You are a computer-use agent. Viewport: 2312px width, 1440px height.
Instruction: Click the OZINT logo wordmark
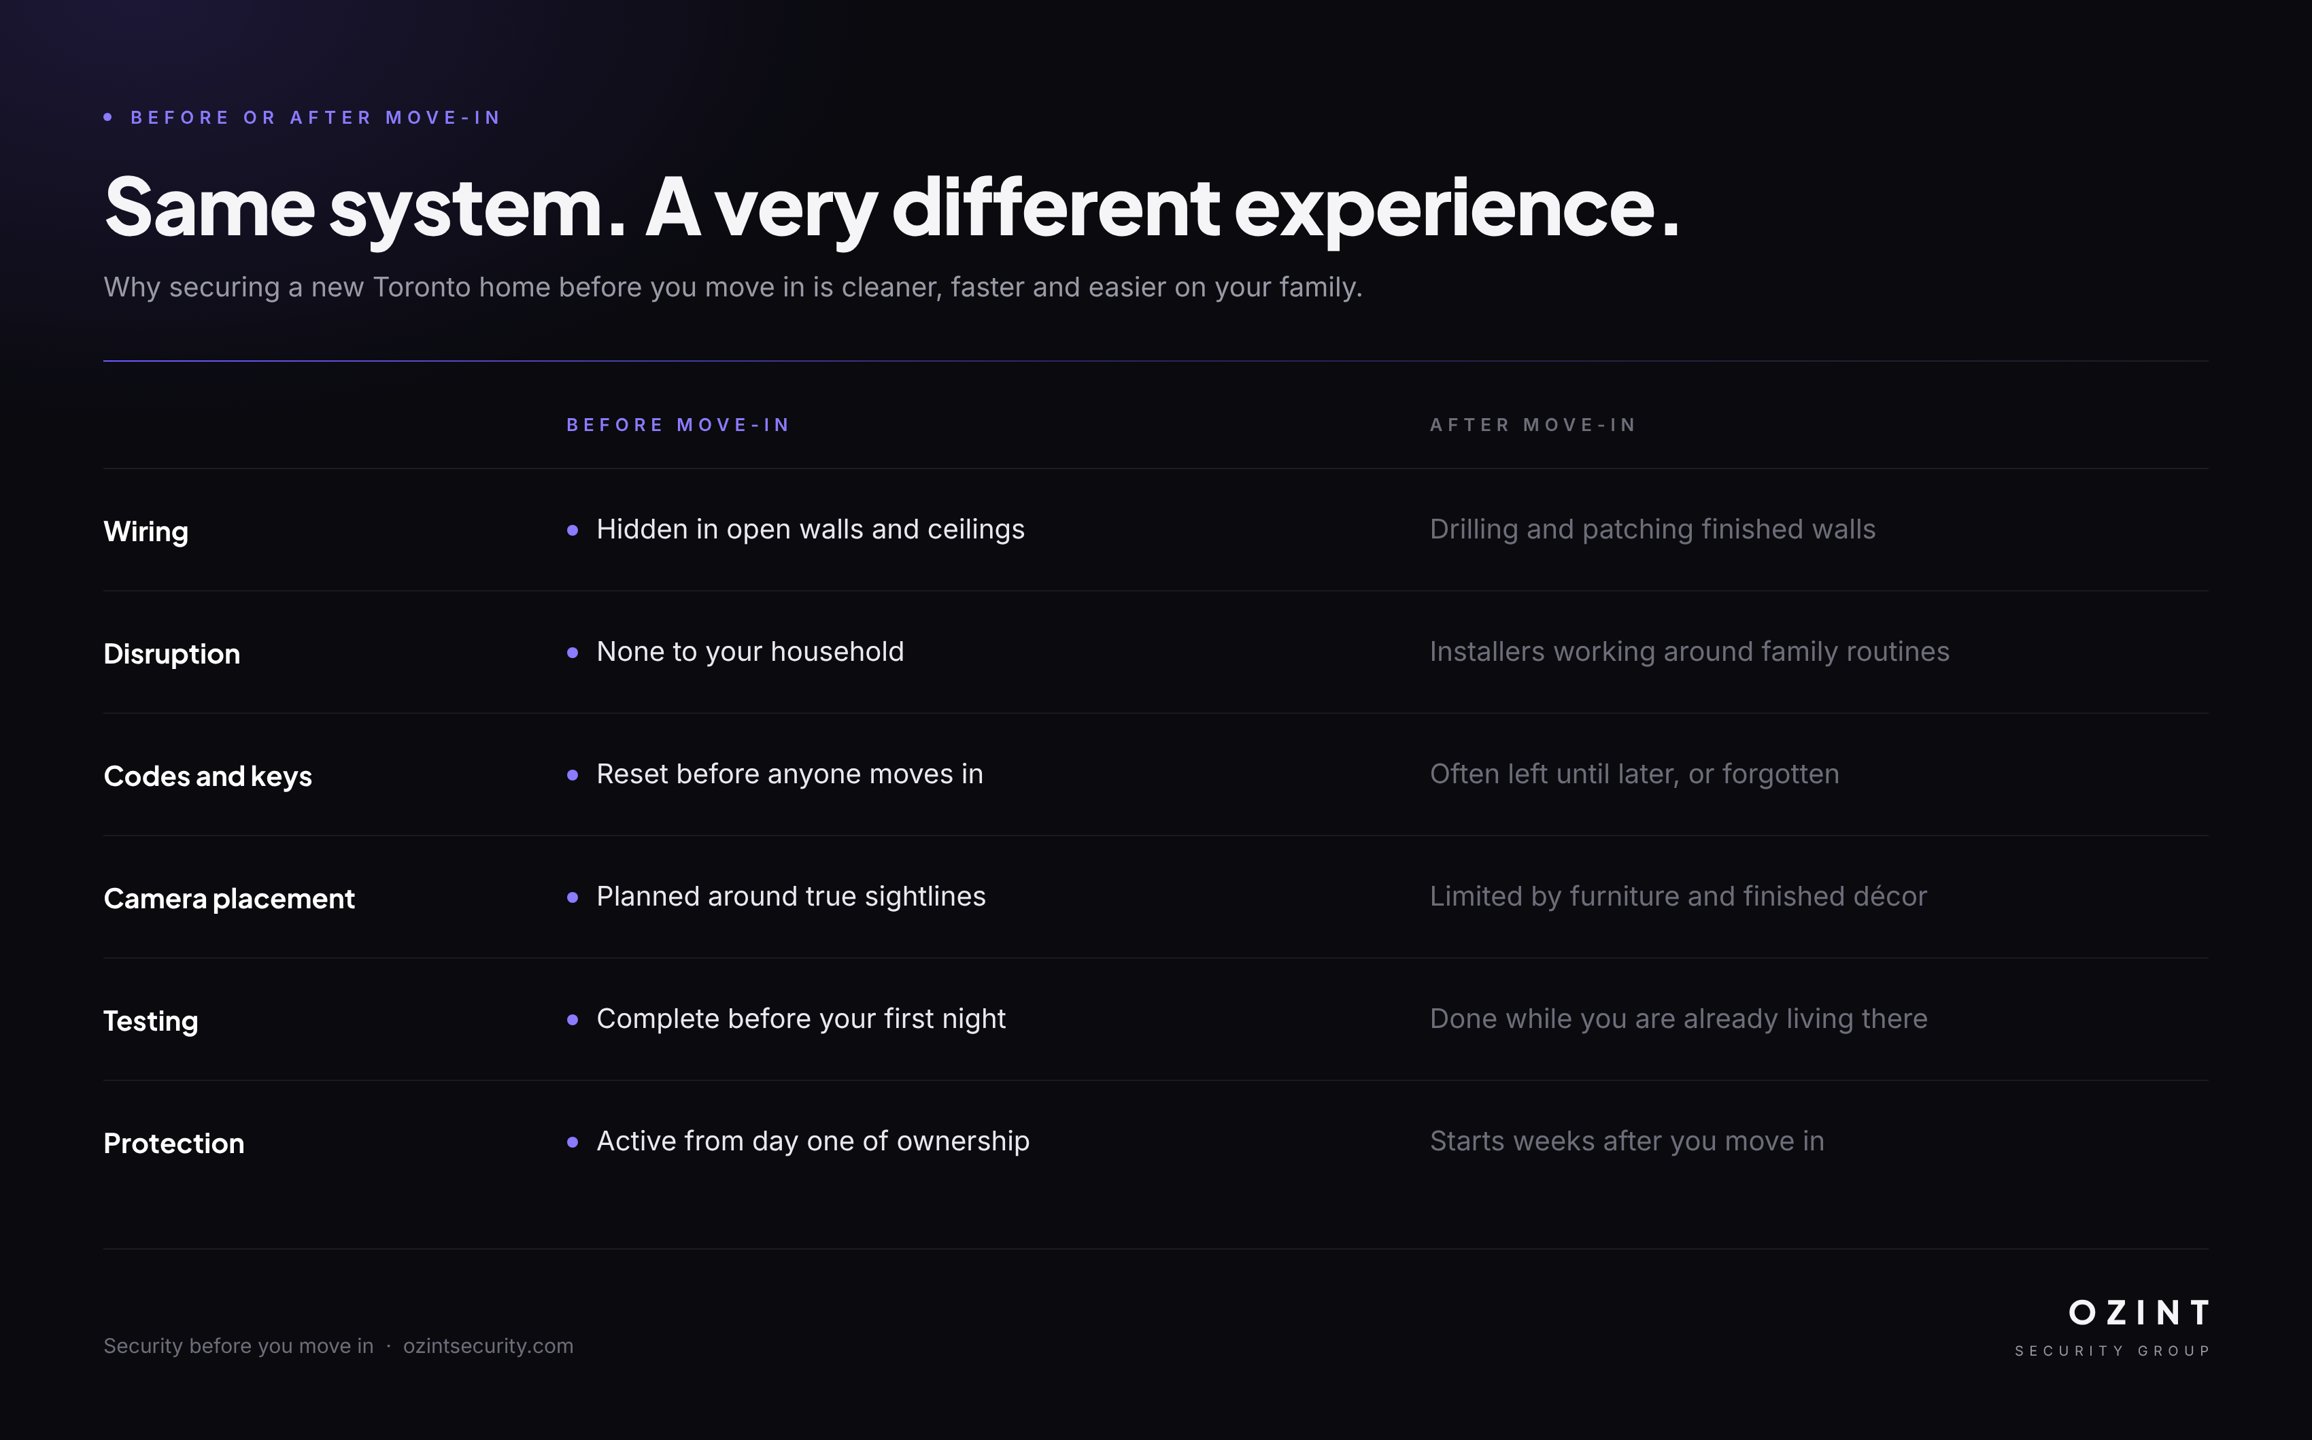tap(2139, 1312)
